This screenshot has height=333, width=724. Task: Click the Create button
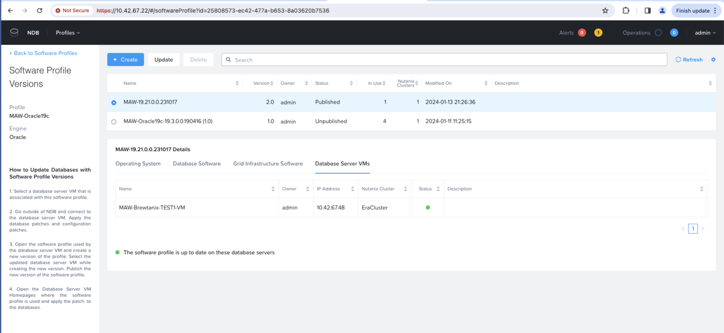[125, 60]
